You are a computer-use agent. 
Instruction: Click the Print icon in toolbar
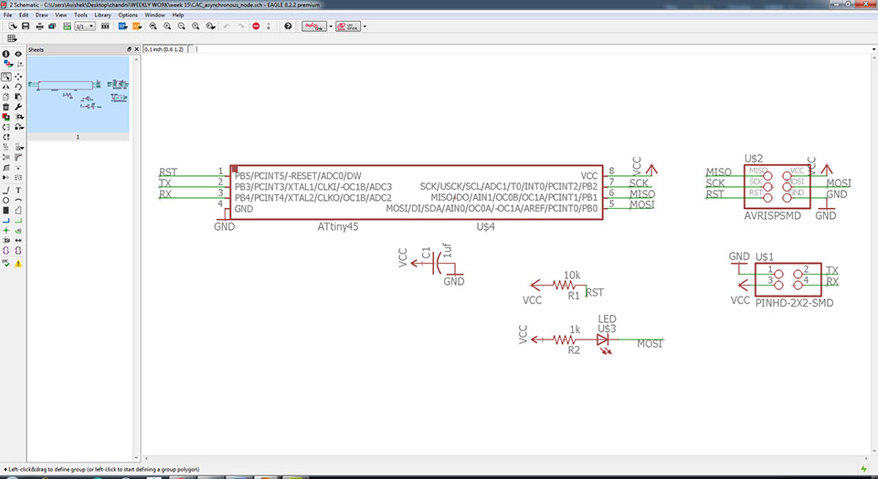pos(39,26)
